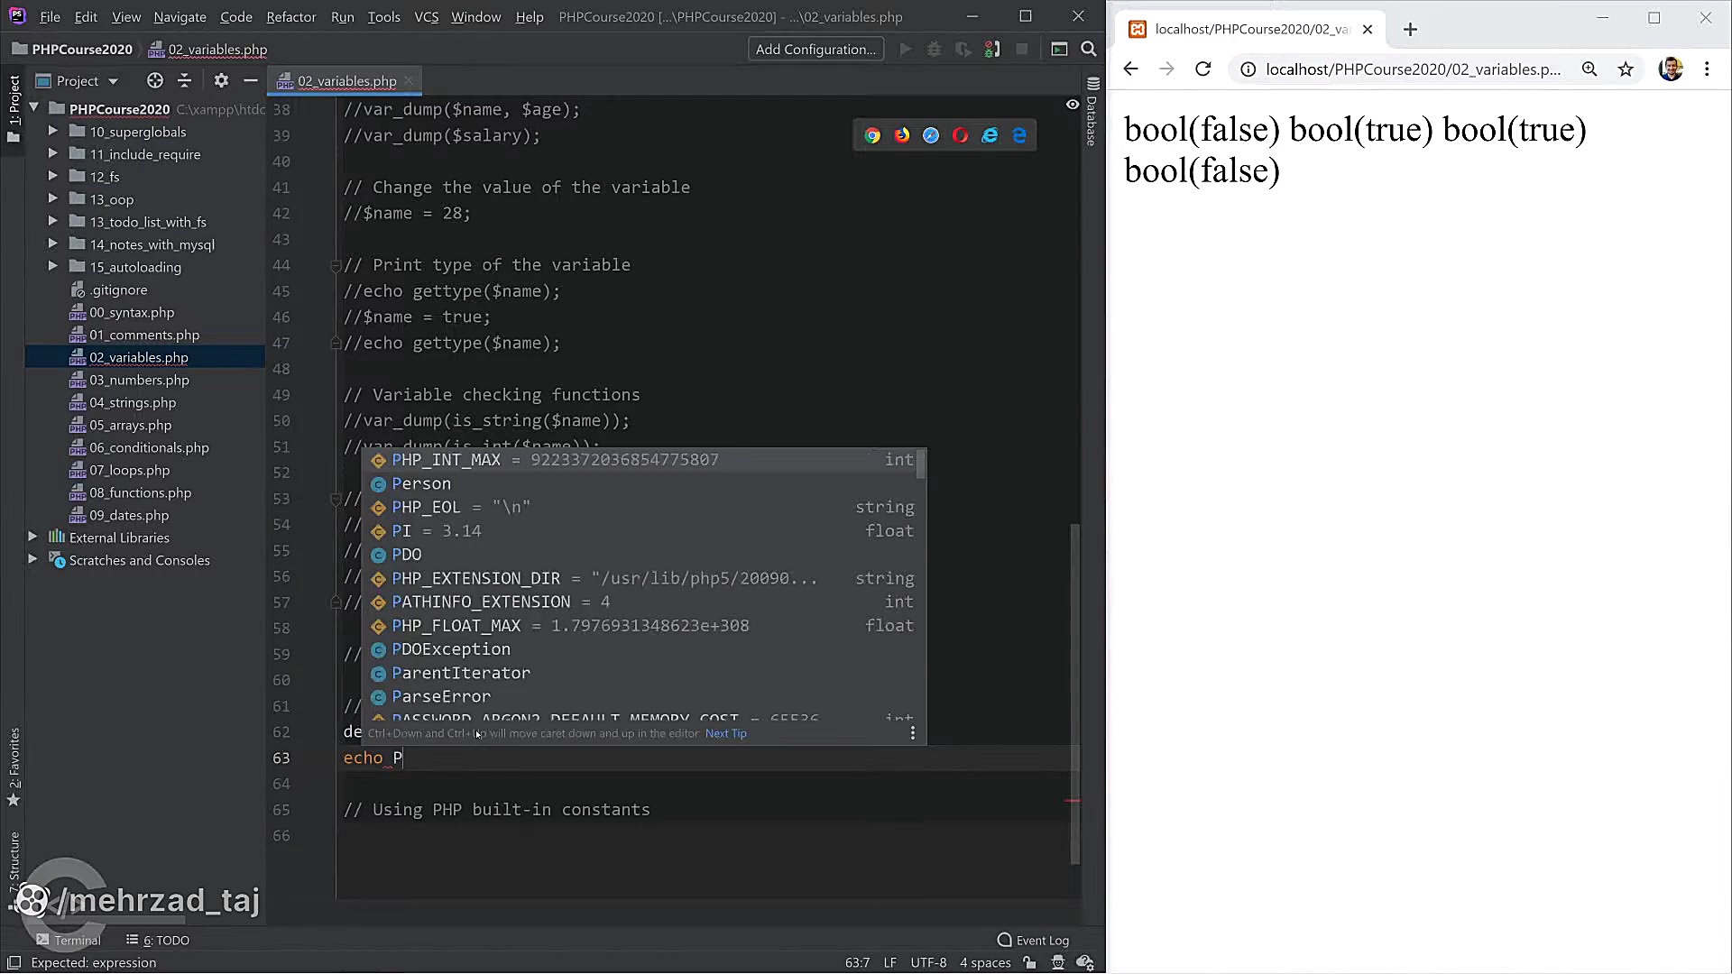This screenshot has width=1732, height=974.
Task: Open file in Chrome browser icon
Action: [x=872, y=135]
